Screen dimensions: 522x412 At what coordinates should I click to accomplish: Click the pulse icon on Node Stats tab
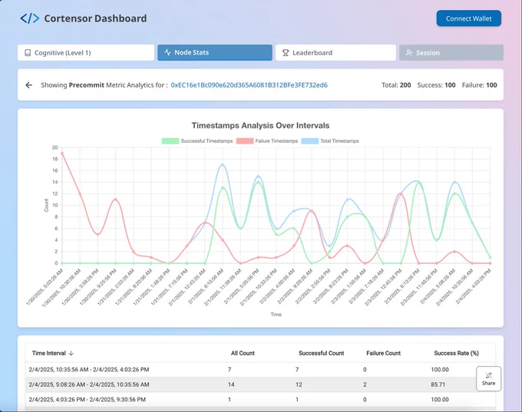(x=168, y=52)
